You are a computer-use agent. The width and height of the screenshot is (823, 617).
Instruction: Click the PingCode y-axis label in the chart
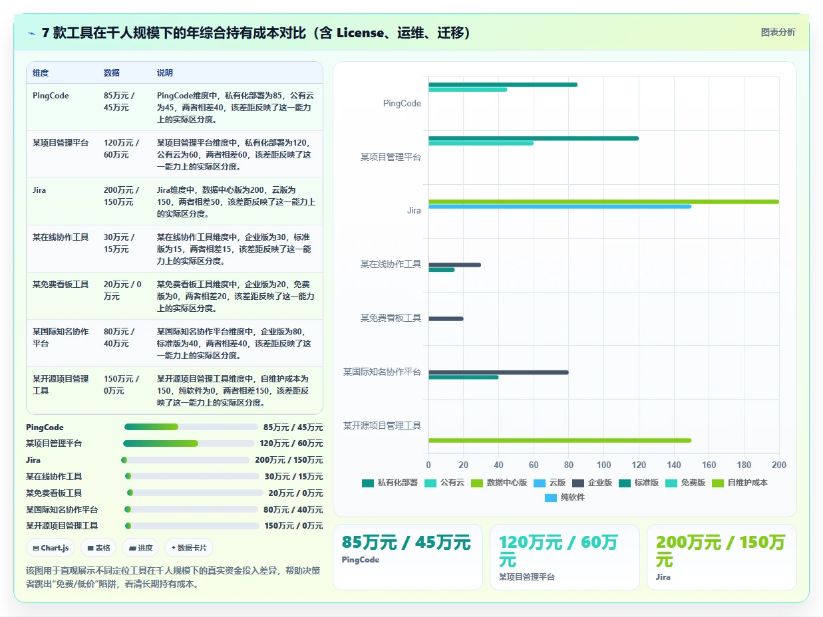point(402,104)
